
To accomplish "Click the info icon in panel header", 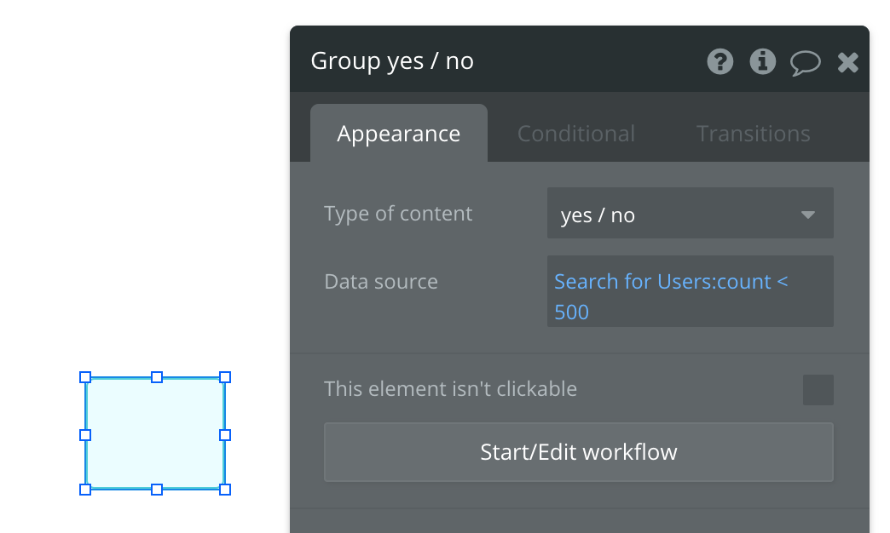I will click(x=762, y=61).
